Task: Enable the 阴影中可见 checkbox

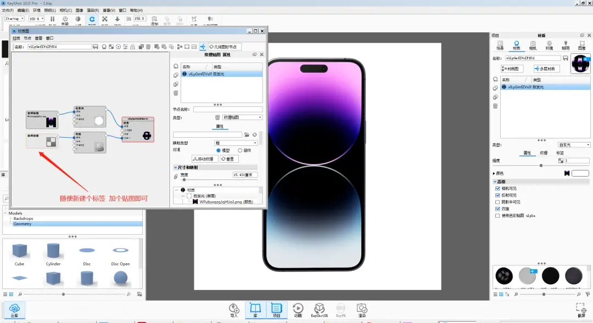Action: [x=497, y=202]
